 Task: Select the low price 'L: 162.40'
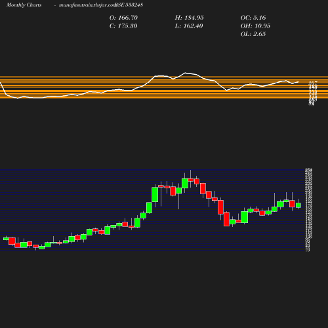point(189,26)
